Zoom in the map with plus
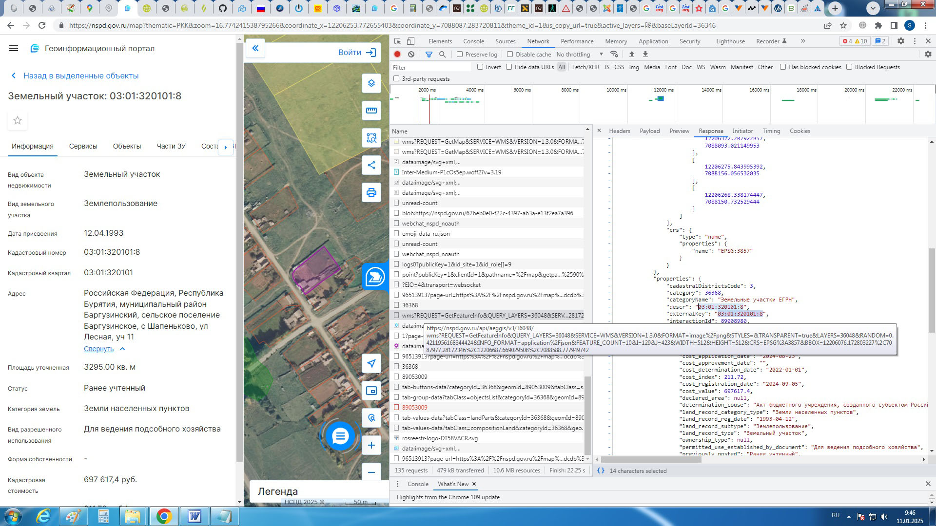 pos(371,445)
